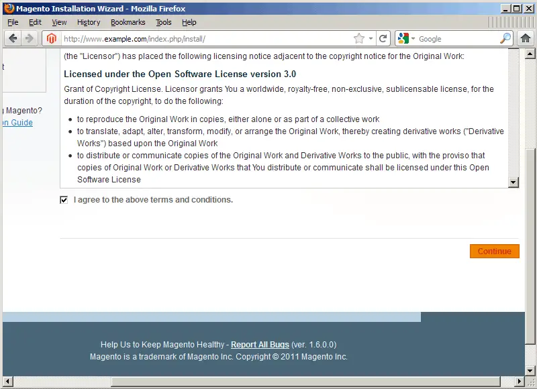The width and height of the screenshot is (537, 389).
Task: Click the Magento site identity icon
Action: (x=52, y=39)
